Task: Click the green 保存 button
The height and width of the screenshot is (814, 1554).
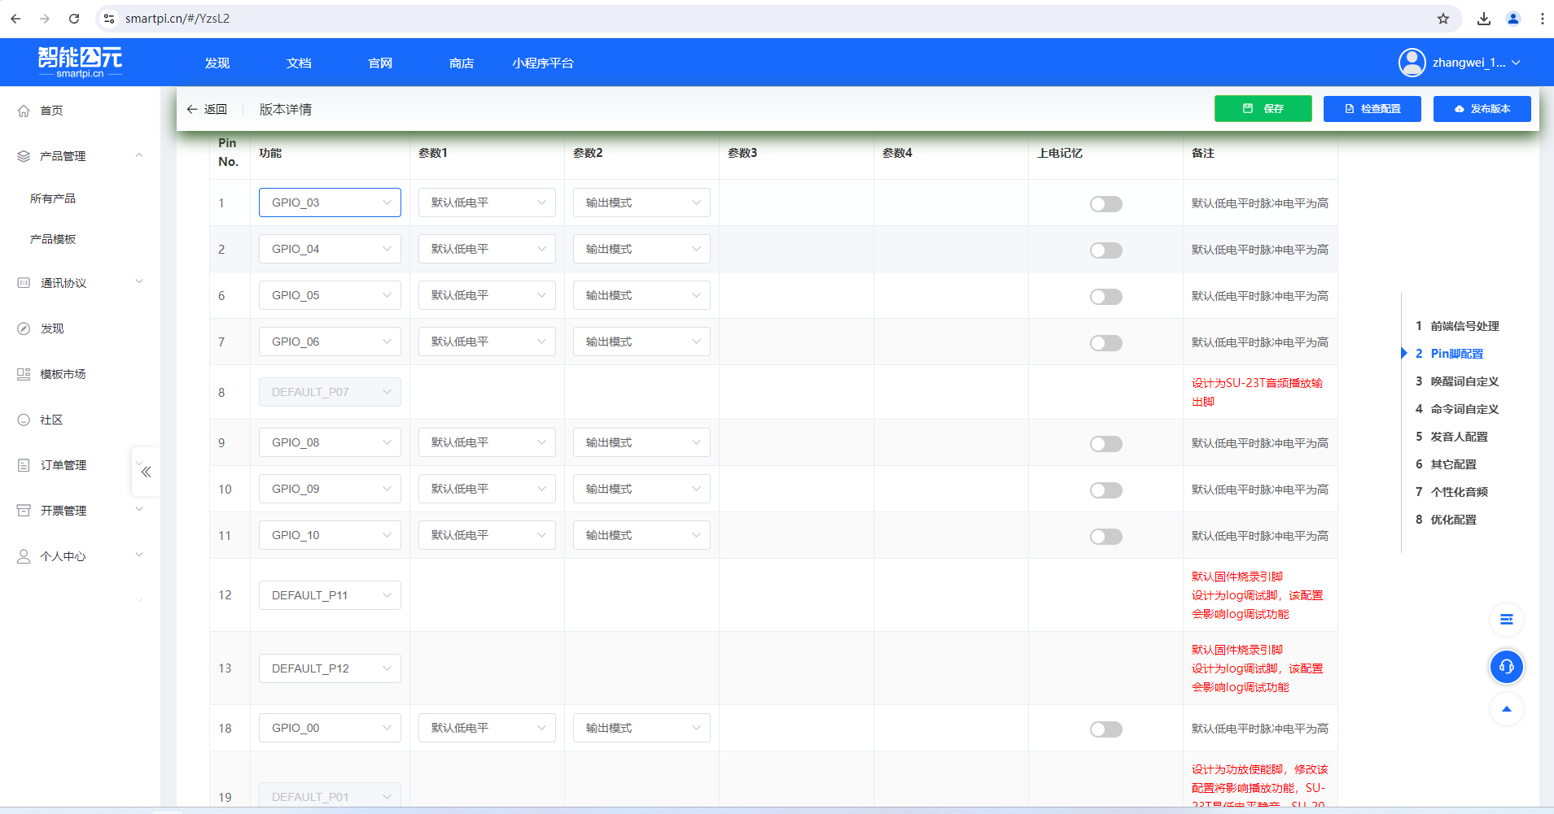Action: [1263, 108]
